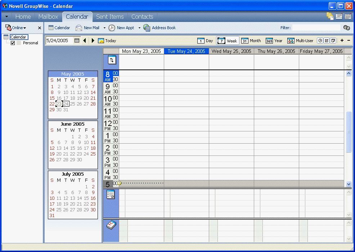Viewport: 355px width, 252px height.
Task: Click the GroupWise title bar icon
Action: tap(5, 6)
